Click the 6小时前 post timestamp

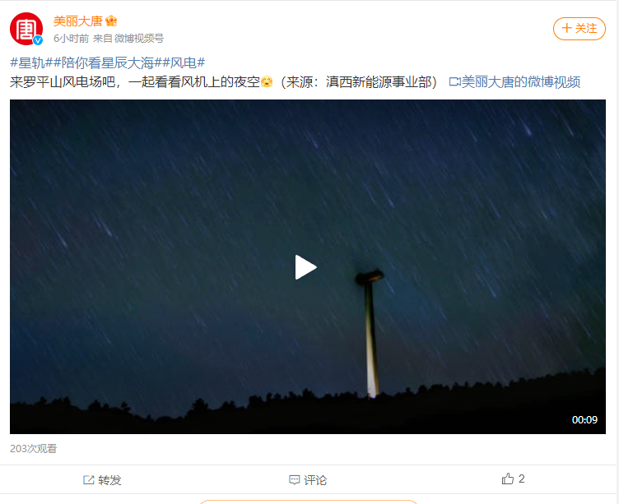tap(72, 39)
